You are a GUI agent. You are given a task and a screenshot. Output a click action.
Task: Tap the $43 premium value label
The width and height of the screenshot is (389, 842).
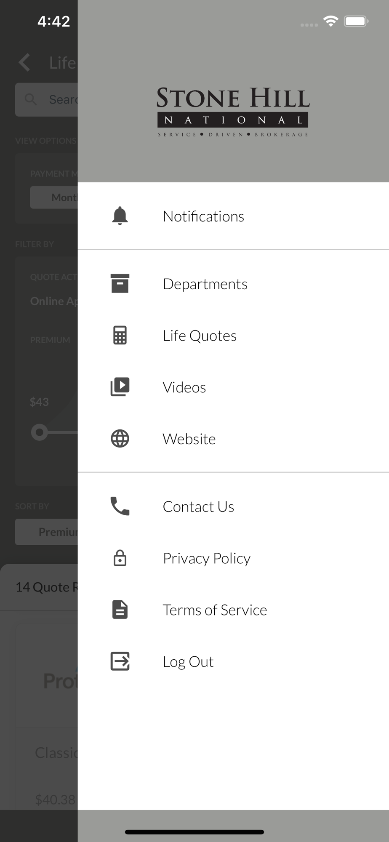(39, 402)
